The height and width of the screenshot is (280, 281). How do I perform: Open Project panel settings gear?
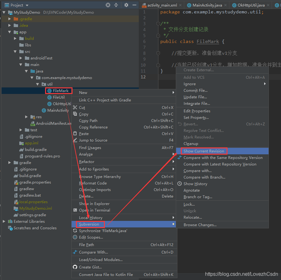[x=126, y=5]
